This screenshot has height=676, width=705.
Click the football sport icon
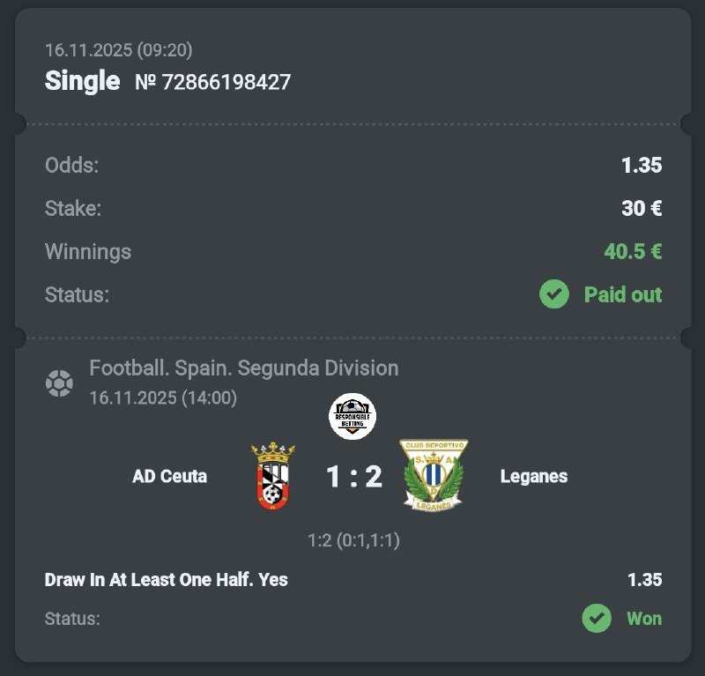60,383
